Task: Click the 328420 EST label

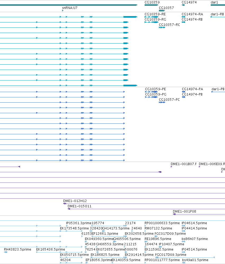Action: [96, 228]
